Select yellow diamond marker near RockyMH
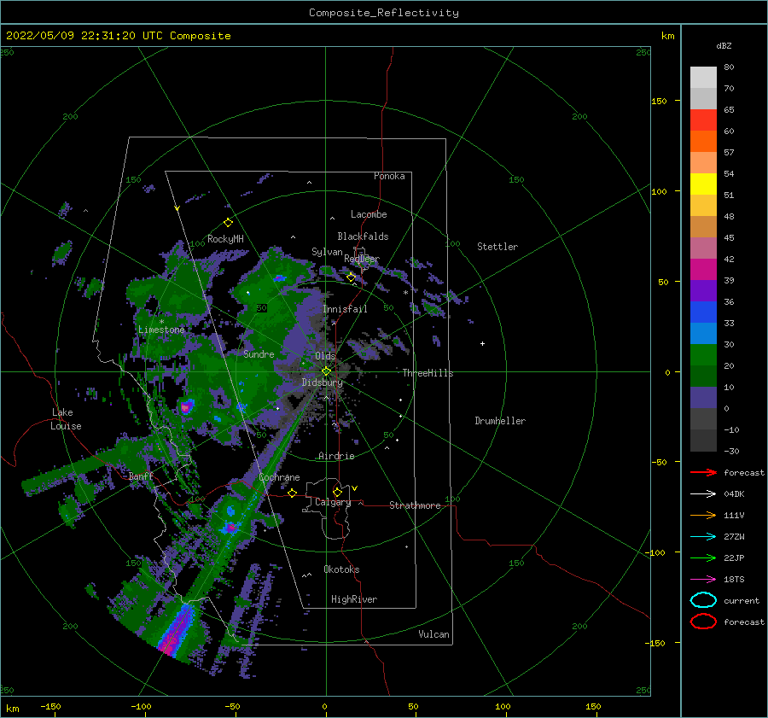 [228, 223]
